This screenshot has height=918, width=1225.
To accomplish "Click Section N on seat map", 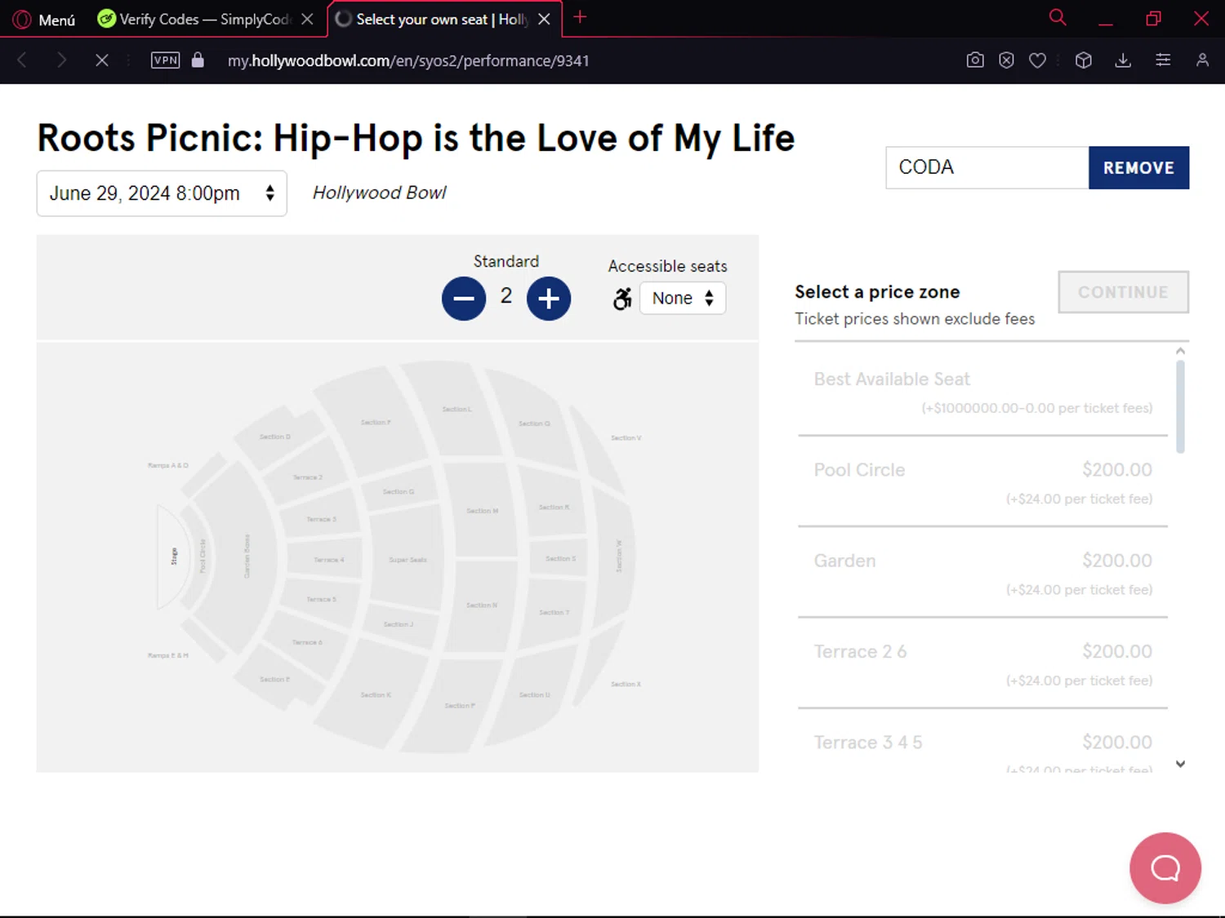I will click(x=482, y=605).
